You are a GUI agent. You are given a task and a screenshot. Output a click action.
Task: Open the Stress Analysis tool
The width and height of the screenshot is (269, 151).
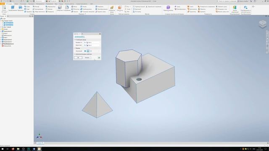pos(235,9)
